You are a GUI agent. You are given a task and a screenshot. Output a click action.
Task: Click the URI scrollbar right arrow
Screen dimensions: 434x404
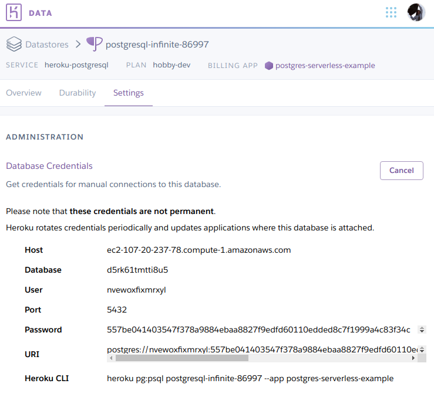(x=413, y=358)
